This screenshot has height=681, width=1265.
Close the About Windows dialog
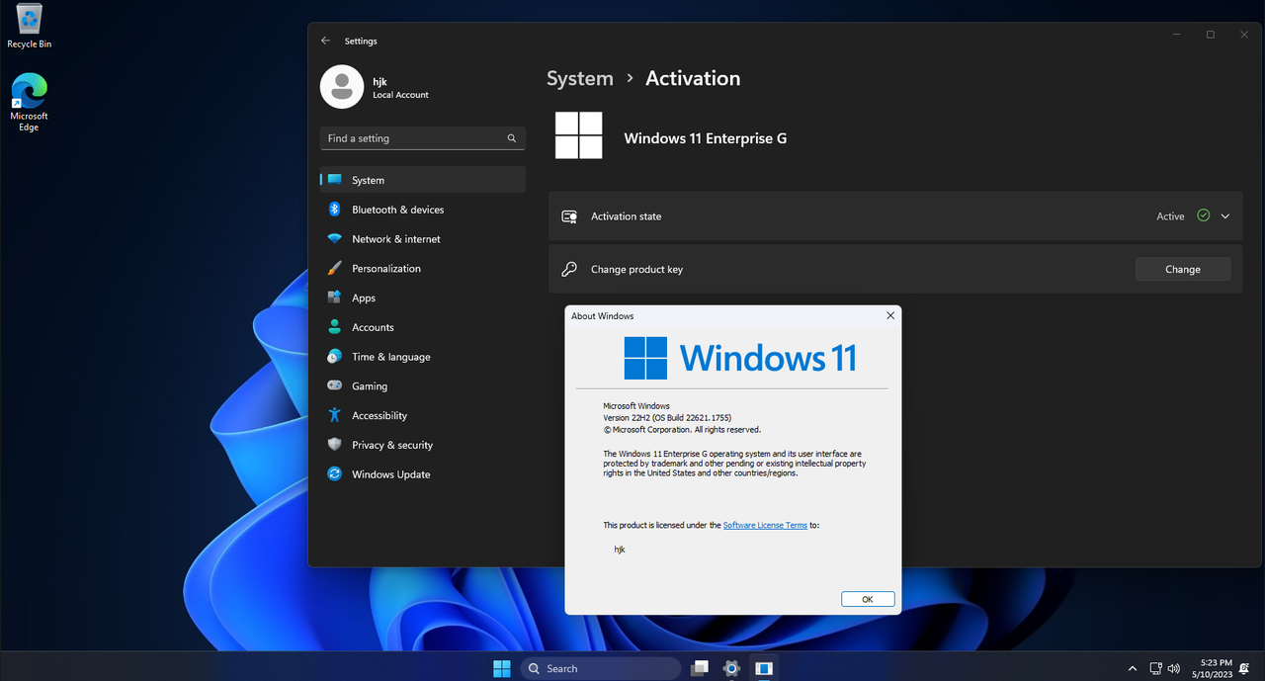tap(890, 316)
